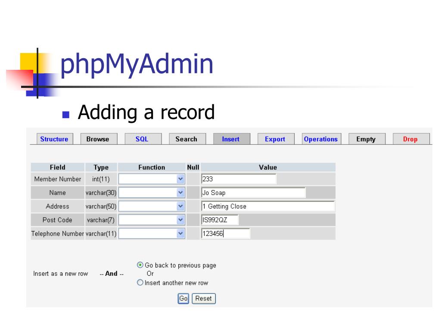Image resolution: width=441 pixels, height=331 pixels.
Task: Click the 'Field' column header
Action: [x=58, y=167]
